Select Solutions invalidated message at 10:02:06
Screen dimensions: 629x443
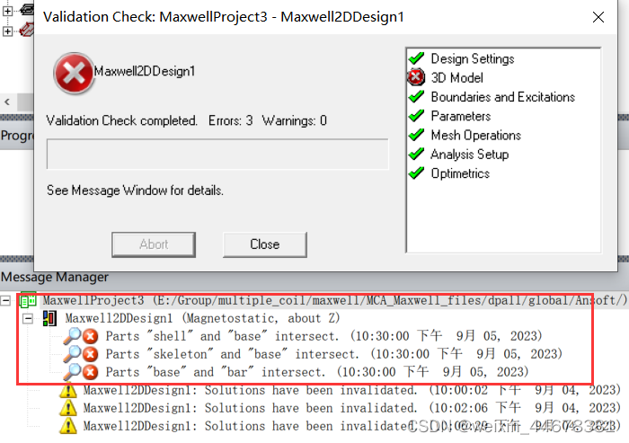[352, 408]
